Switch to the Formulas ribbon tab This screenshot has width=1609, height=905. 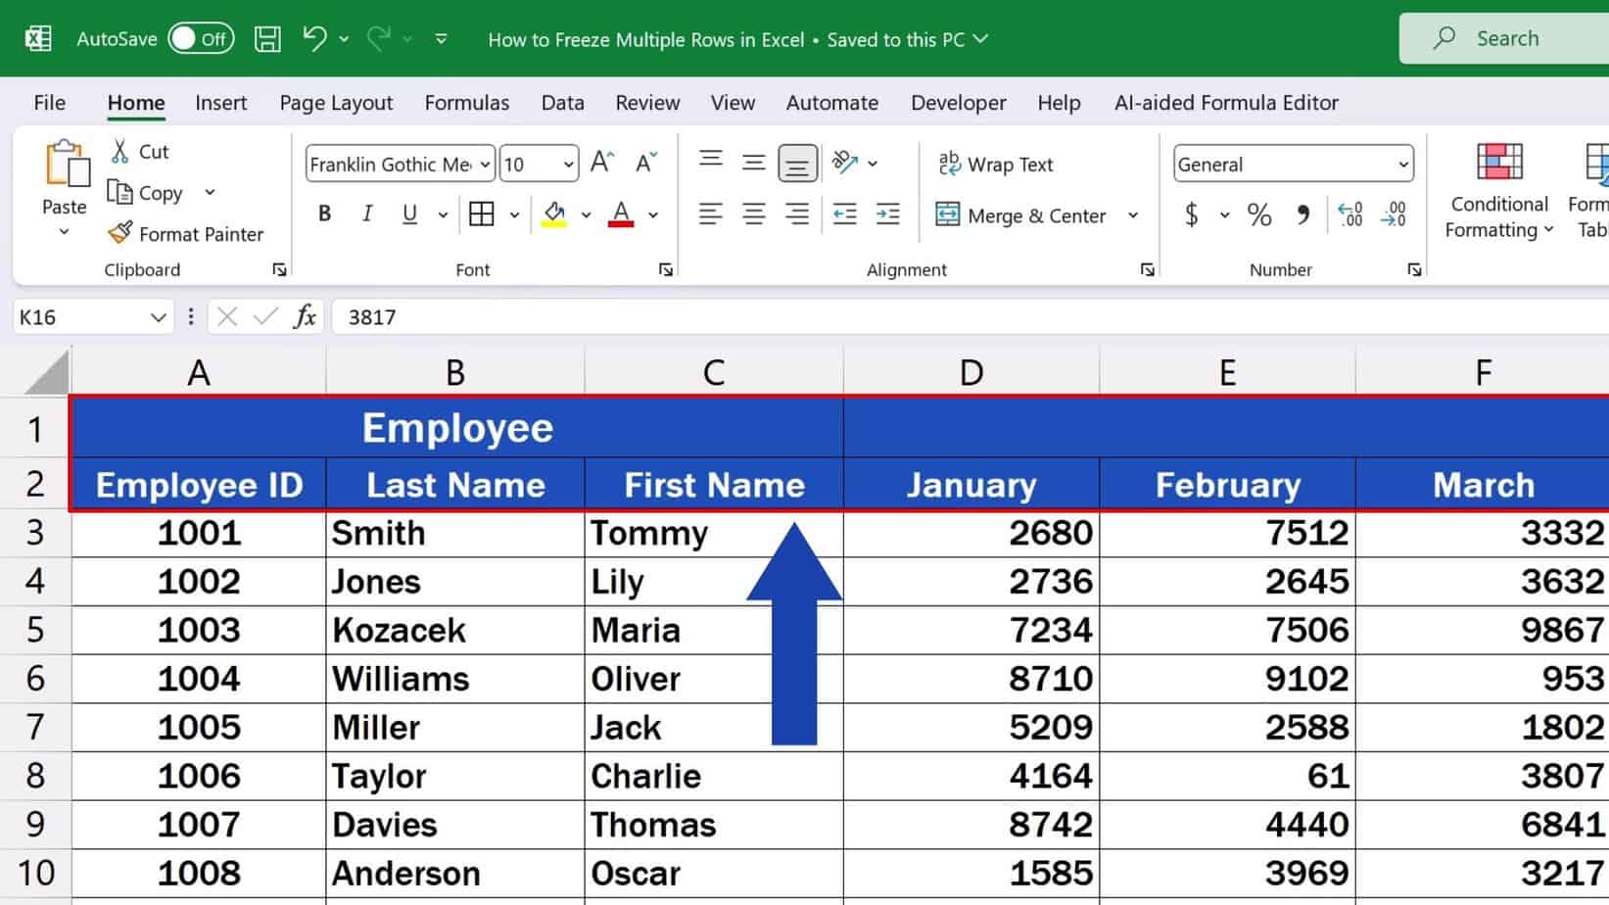(x=467, y=102)
